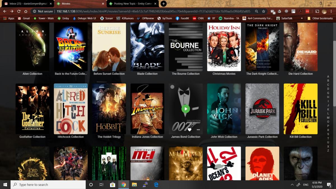Image resolution: width=336 pixels, height=189 pixels.
Task: Open the byThom bookmark
Action: point(165,18)
